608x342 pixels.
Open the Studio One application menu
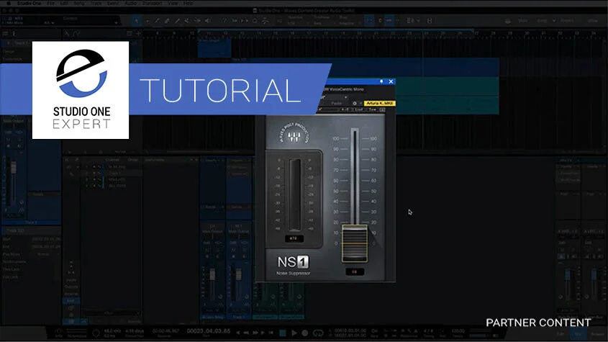point(29,3)
